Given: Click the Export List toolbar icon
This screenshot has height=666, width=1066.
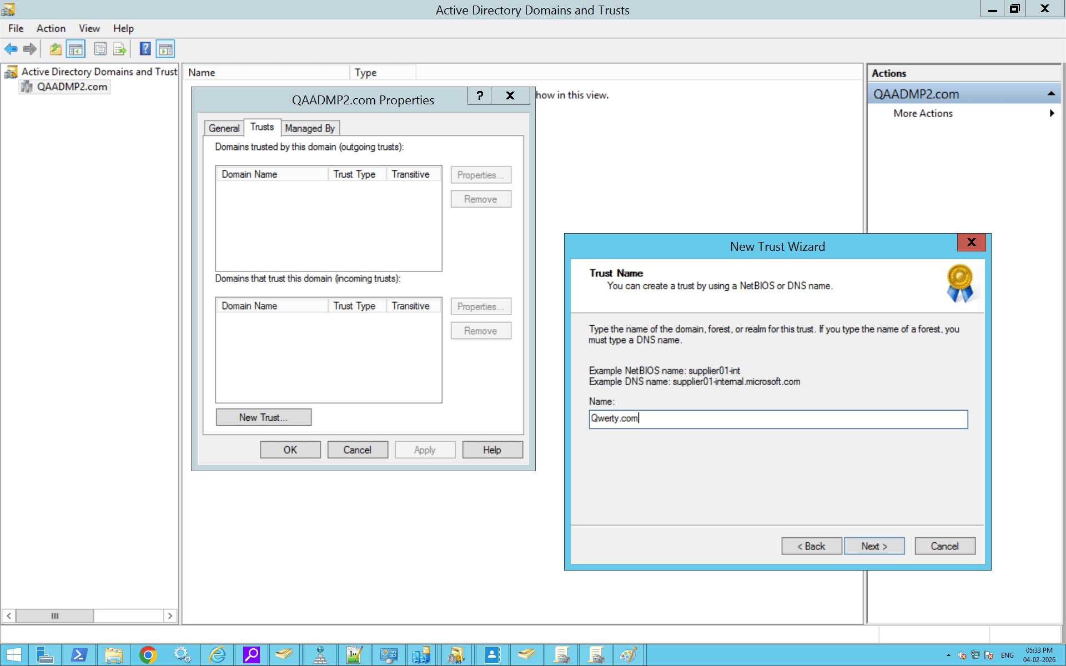Looking at the screenshot, I should (120, 49).
